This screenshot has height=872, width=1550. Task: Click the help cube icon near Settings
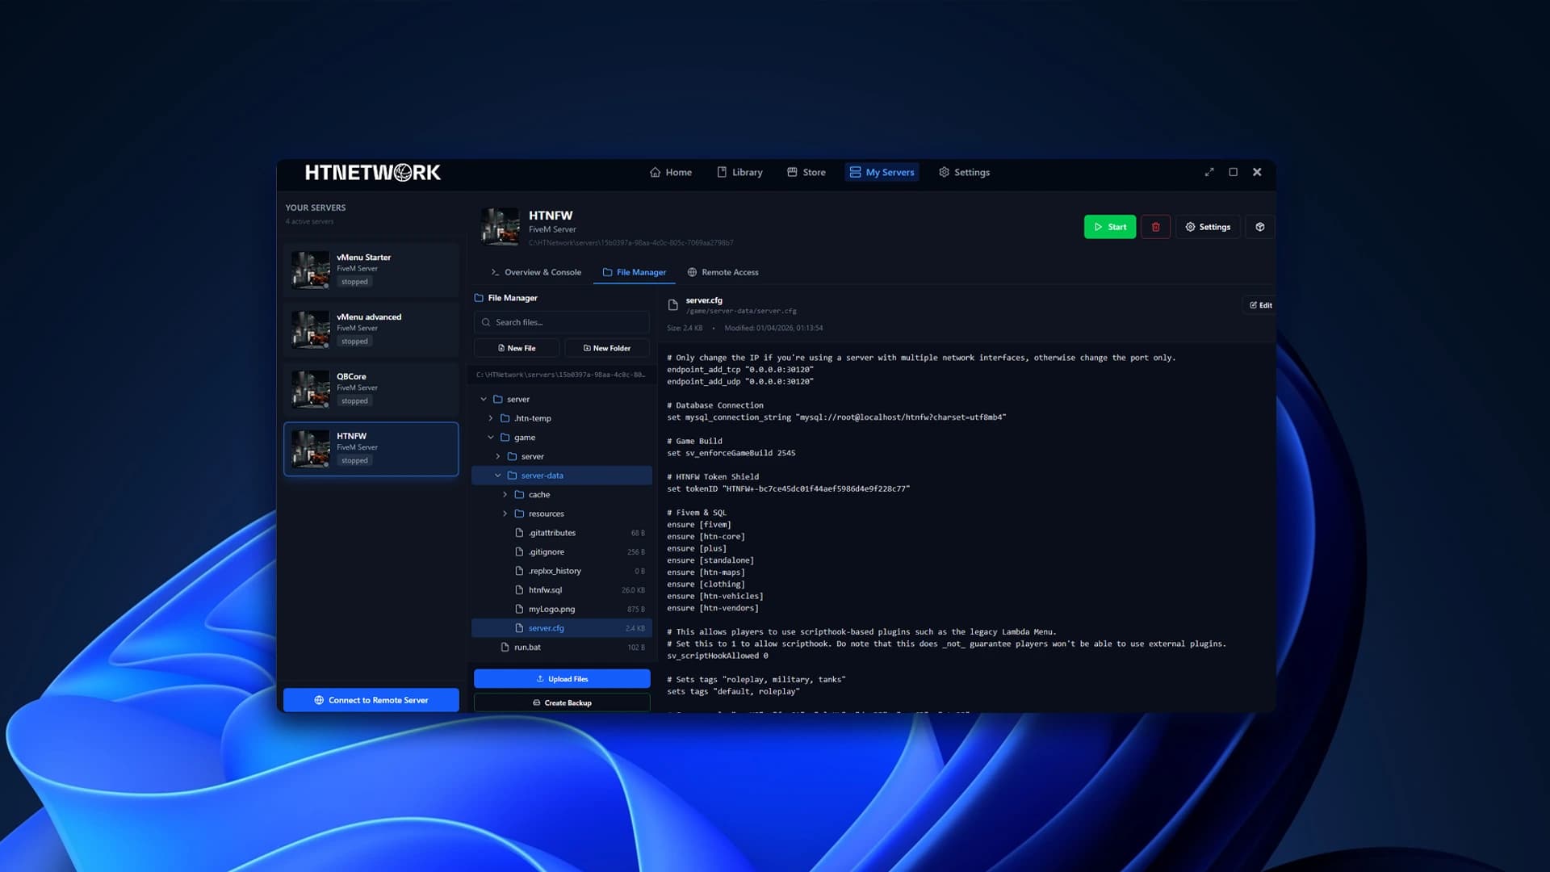pyautogui.click(x=1259, y=227)
